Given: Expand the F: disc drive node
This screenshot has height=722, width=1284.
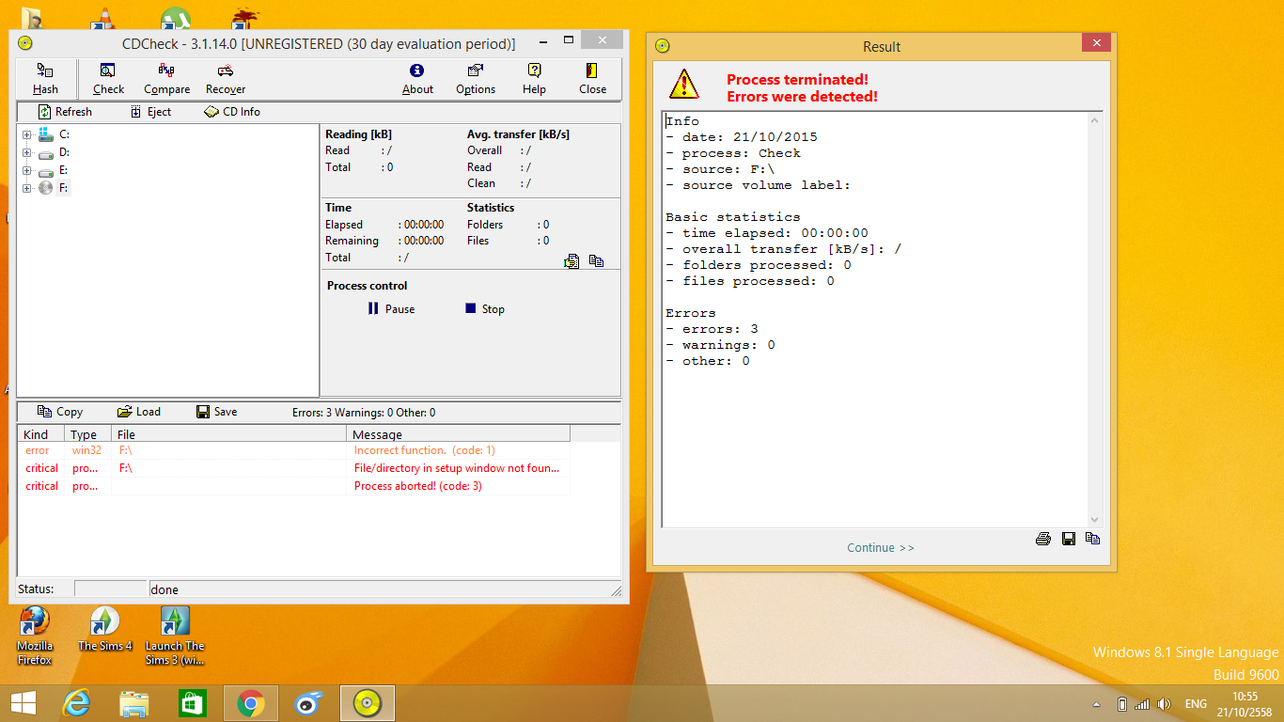Looking at the screenshot, I should click(27, 188).
